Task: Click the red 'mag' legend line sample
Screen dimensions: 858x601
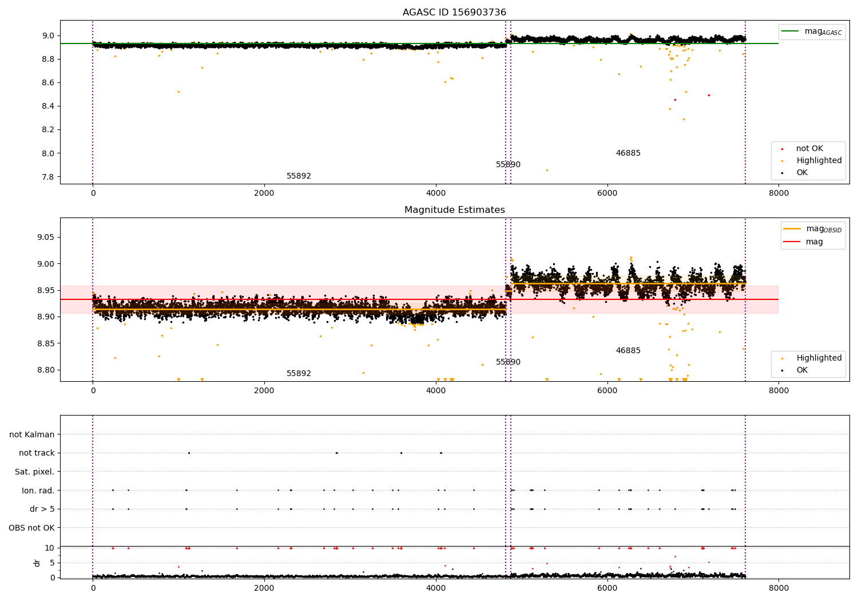Action: coord(792,242)
